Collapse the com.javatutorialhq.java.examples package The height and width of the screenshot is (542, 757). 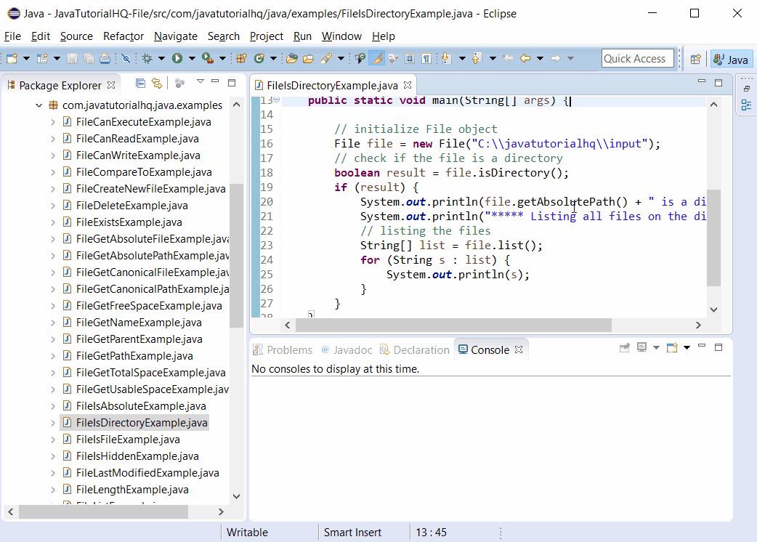[x=39, y=105]
